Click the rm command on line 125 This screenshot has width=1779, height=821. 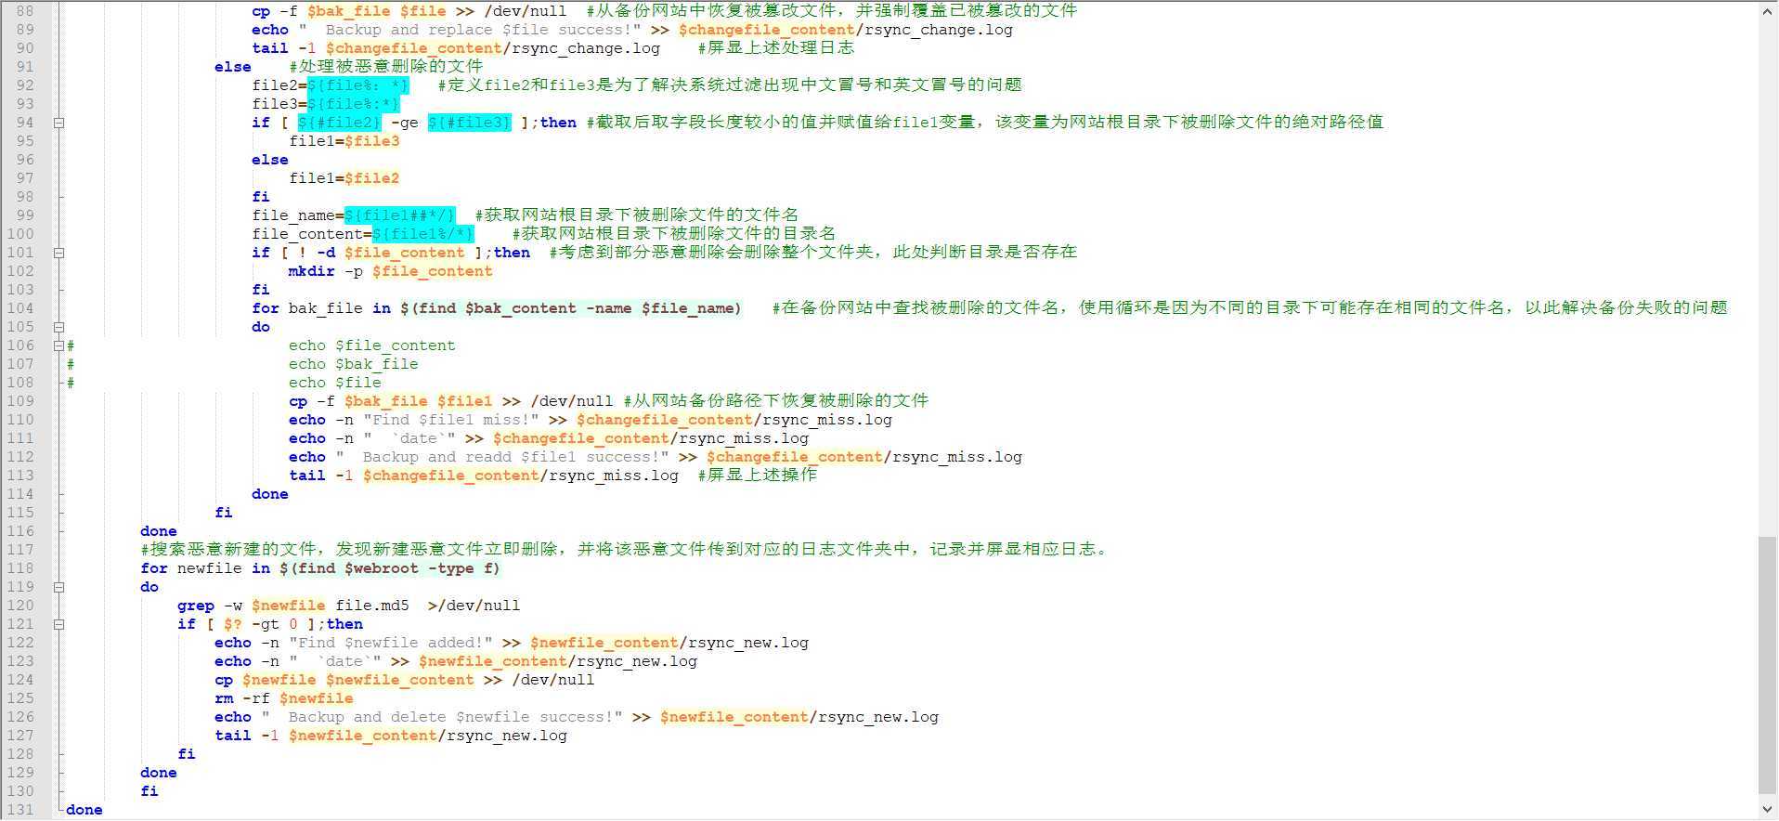click(x=224, y=698)
